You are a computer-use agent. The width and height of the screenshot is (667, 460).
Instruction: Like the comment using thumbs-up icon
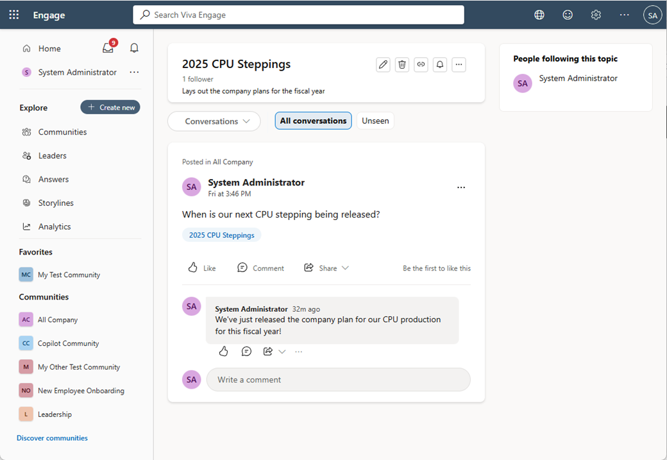[x=223, y=351]
